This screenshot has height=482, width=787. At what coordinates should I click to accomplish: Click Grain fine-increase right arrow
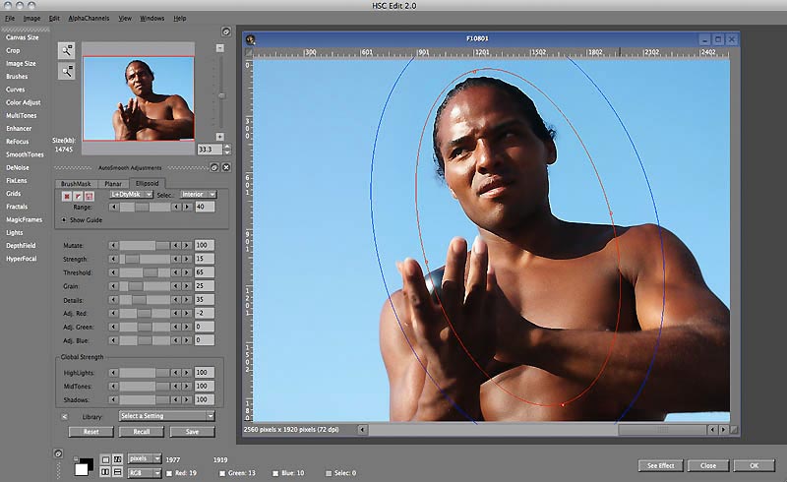click(x=186, y=285)
